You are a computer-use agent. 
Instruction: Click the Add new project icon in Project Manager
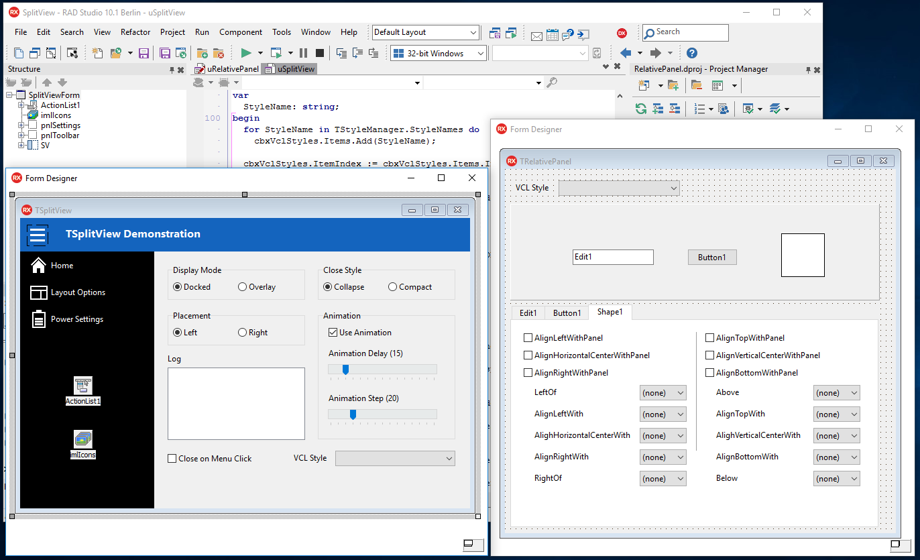coord(644,85)
